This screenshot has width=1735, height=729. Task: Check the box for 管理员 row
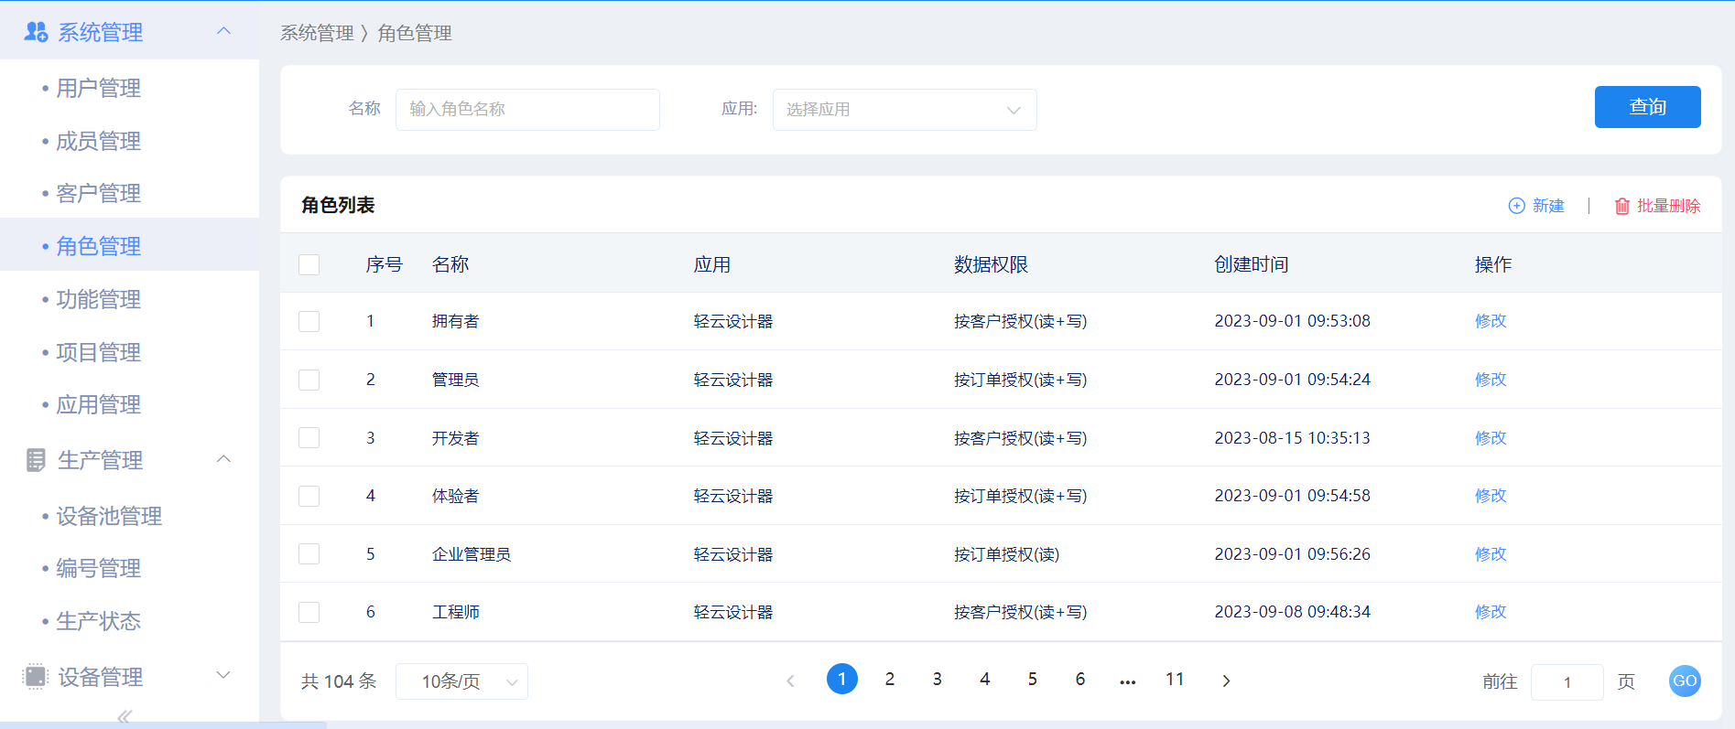309,380
